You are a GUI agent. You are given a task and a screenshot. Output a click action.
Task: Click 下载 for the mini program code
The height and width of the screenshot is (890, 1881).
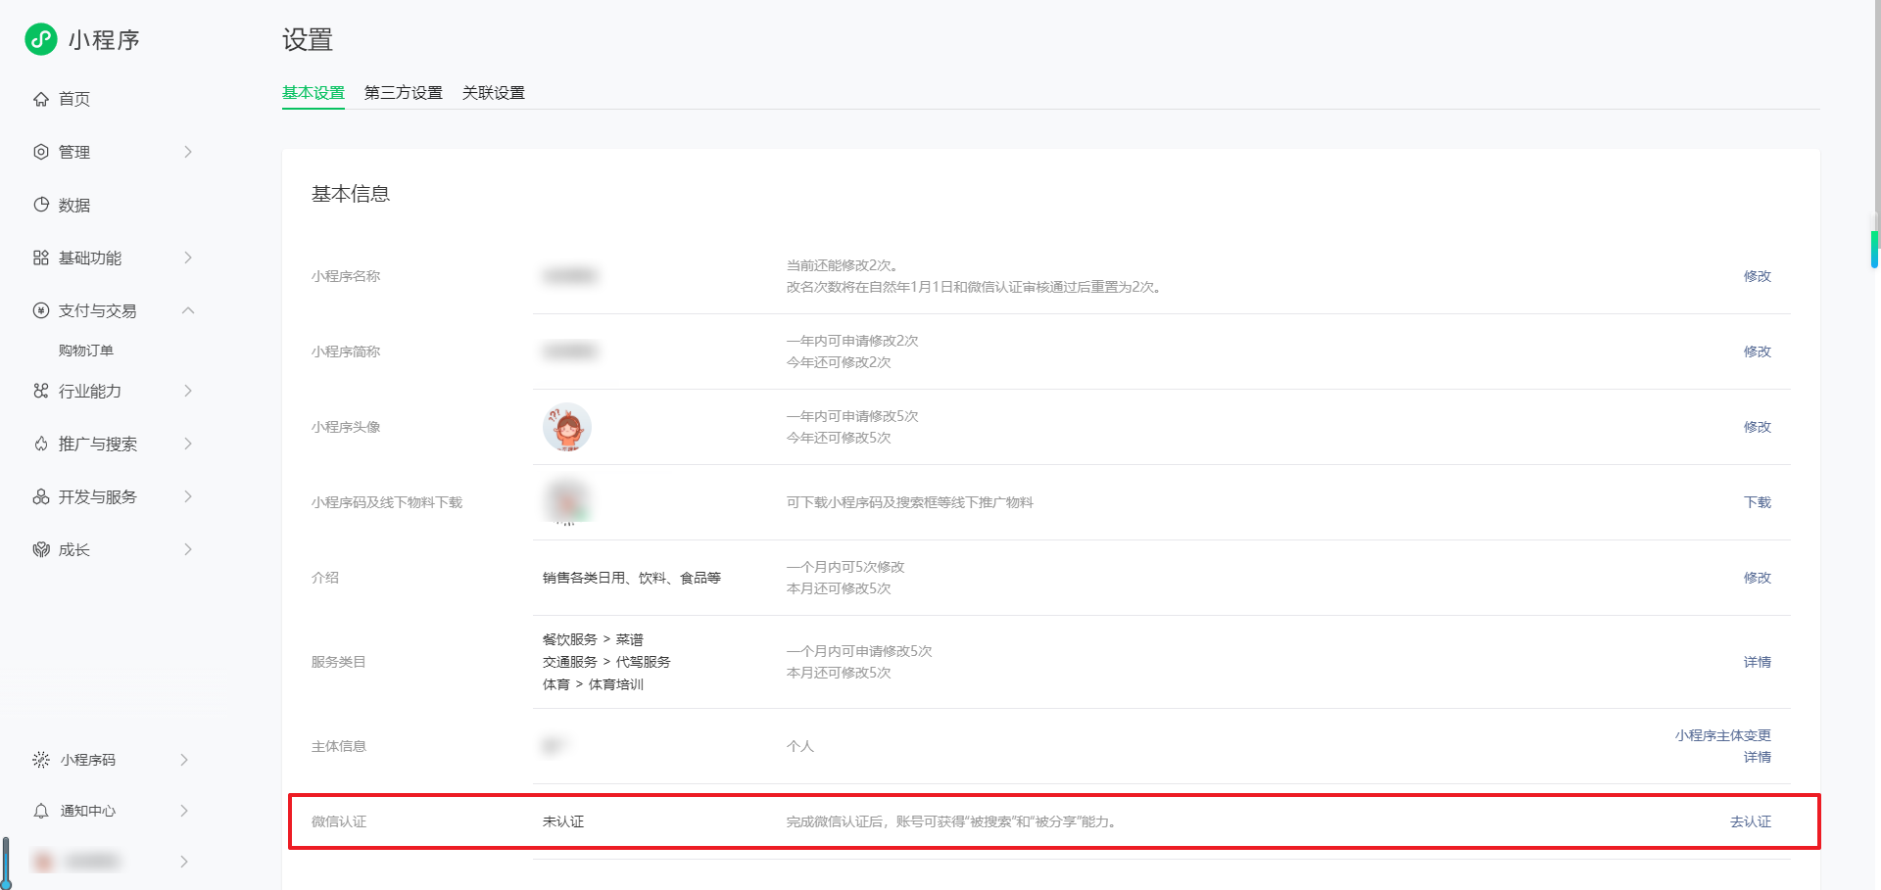[1757, 502]
